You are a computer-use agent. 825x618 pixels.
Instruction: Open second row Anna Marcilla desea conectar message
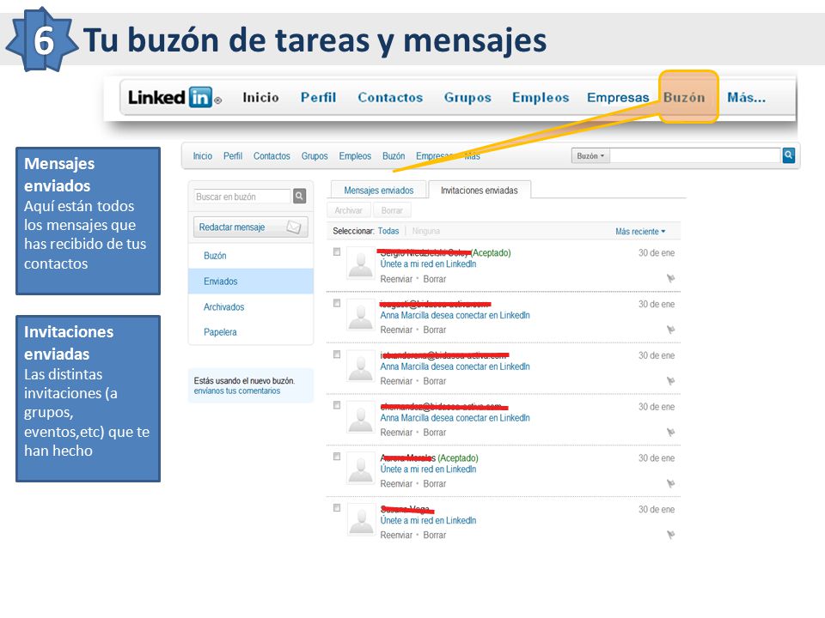[455, 315]
